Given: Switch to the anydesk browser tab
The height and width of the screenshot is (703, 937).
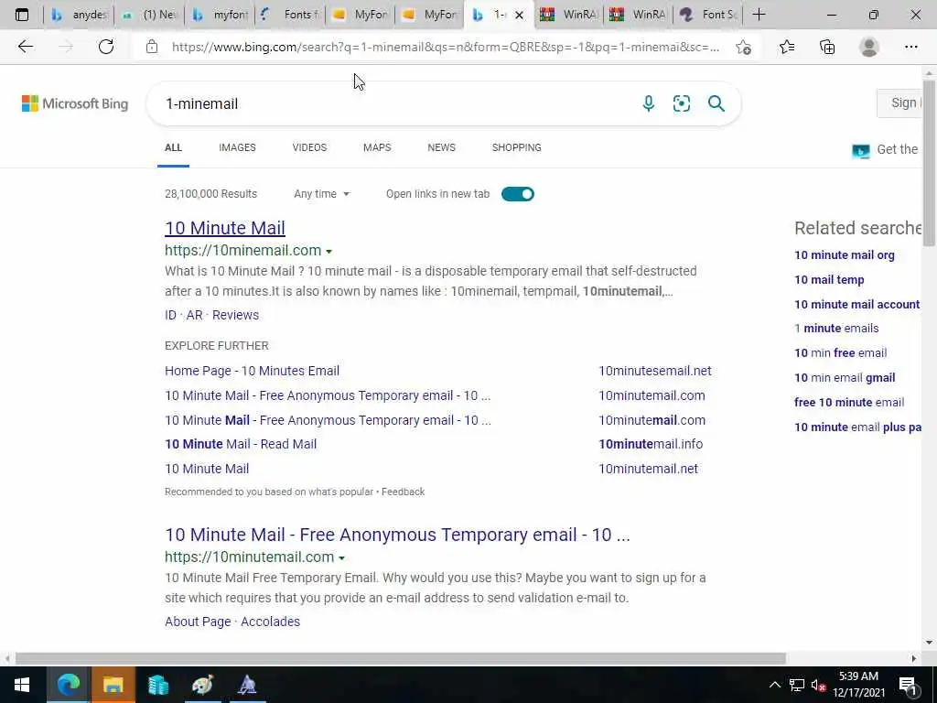Looking at the screenshot, I should point(80,15).
